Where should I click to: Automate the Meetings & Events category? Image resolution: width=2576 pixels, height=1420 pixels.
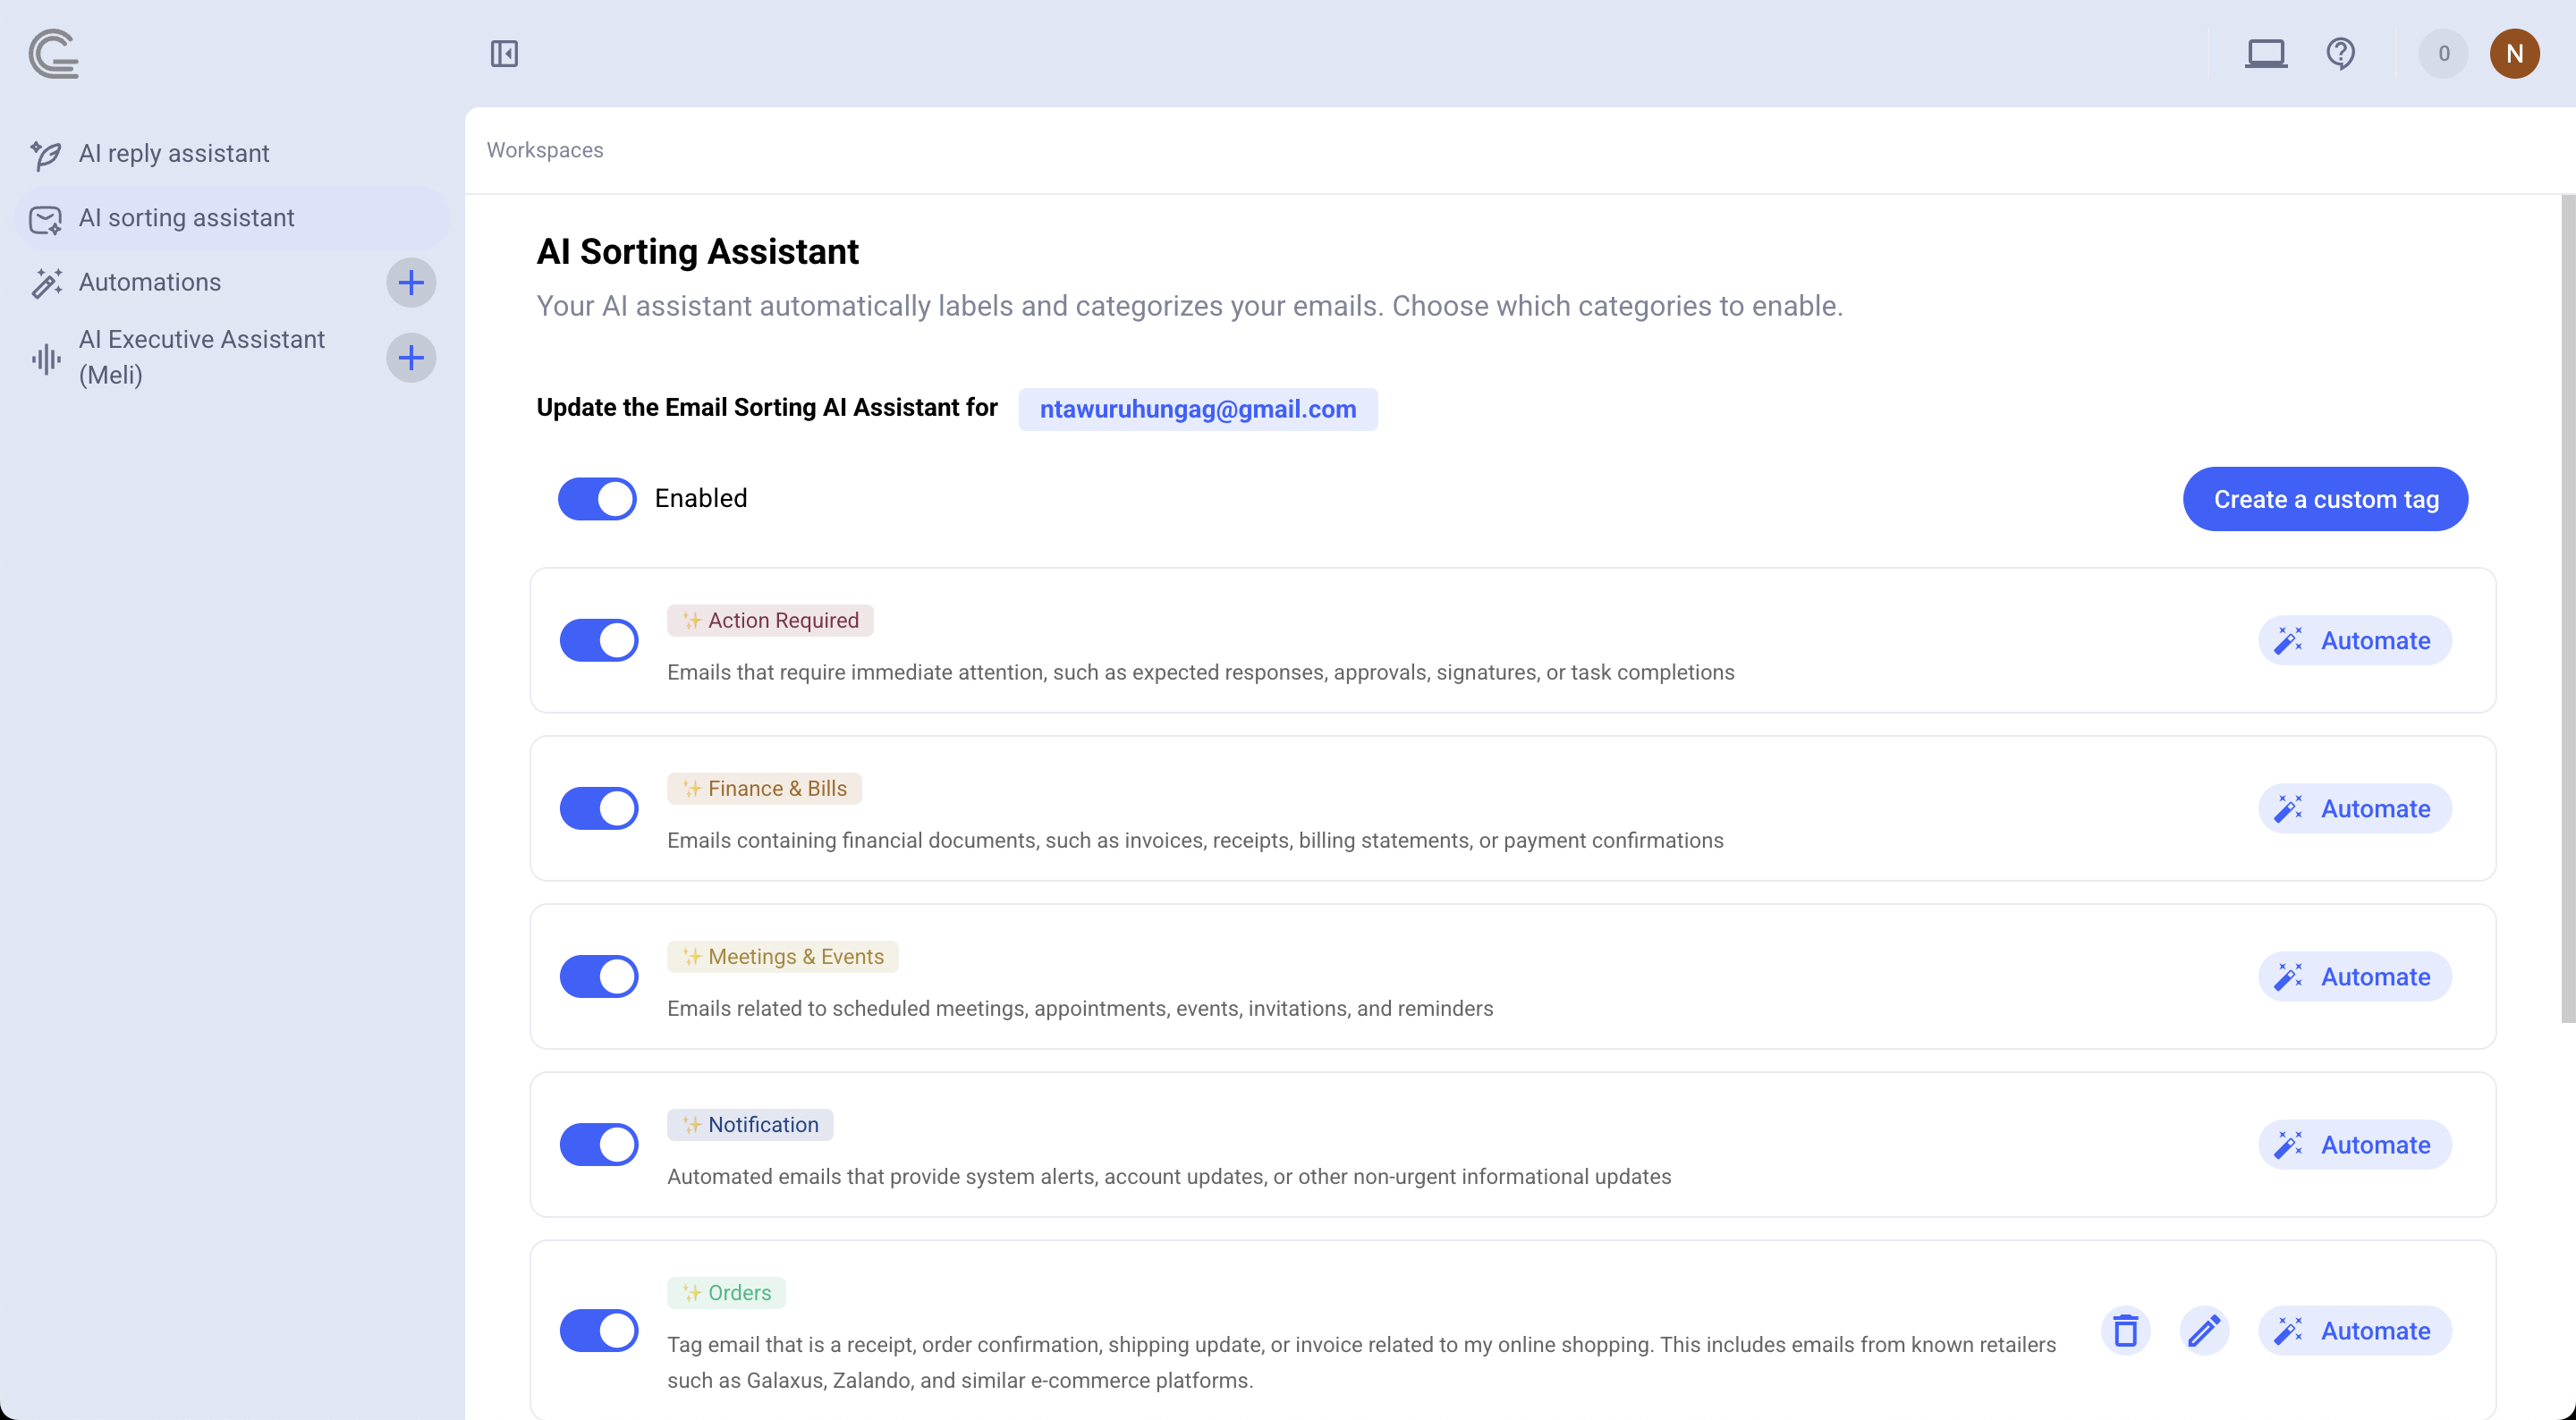pyautogui.click(x=2354, y=977)
